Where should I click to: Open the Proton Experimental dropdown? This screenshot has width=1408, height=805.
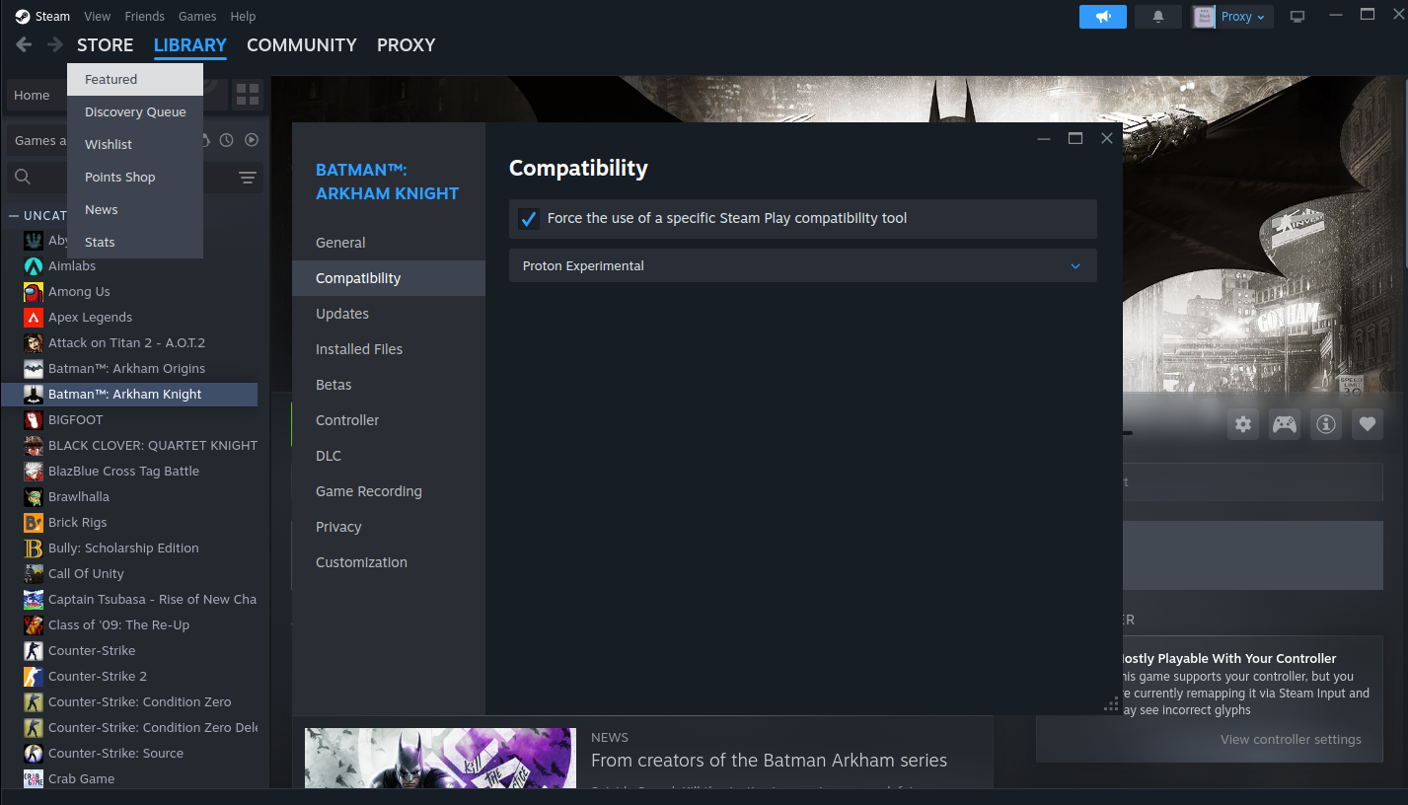click(802, 266)
